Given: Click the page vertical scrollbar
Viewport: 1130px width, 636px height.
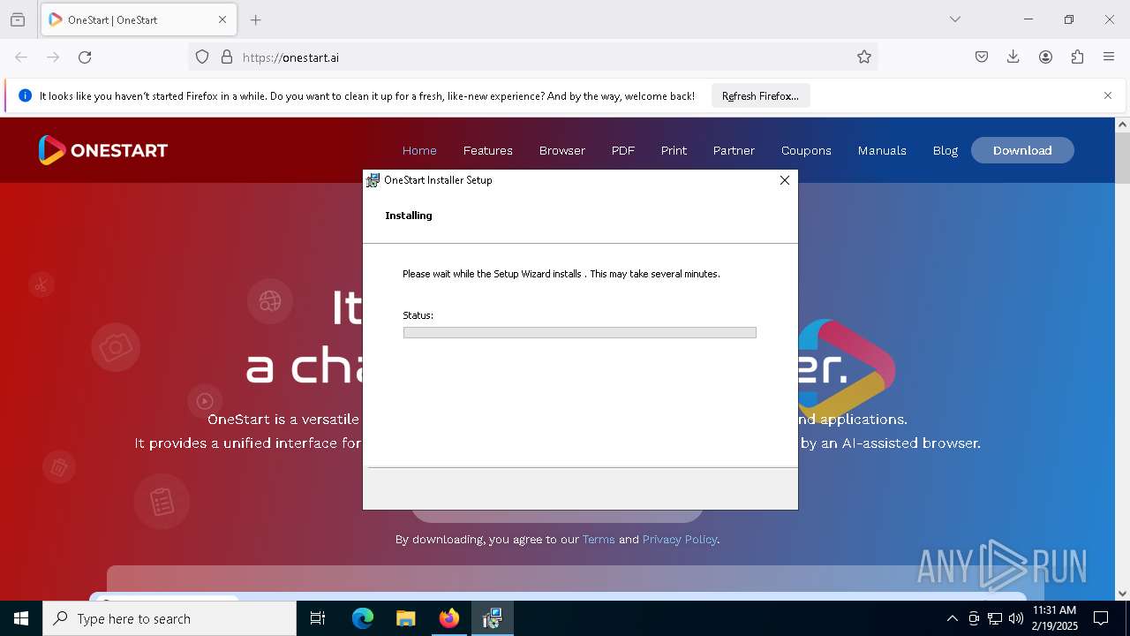Looking at the screenshot, I should [x=1122, y=158].
